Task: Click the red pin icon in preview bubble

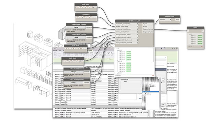Action: [x=153, y=75]
